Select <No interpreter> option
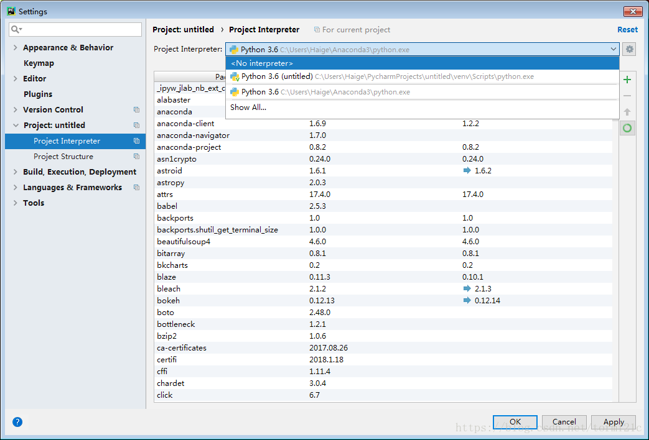Screen dimensions: 649x440 coord(422,63)
